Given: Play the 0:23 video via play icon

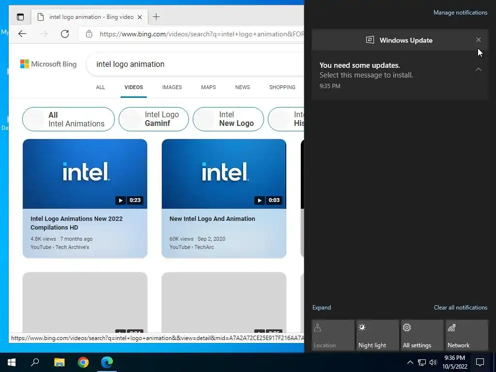Looking at the screenshot, I should [121, 200].
